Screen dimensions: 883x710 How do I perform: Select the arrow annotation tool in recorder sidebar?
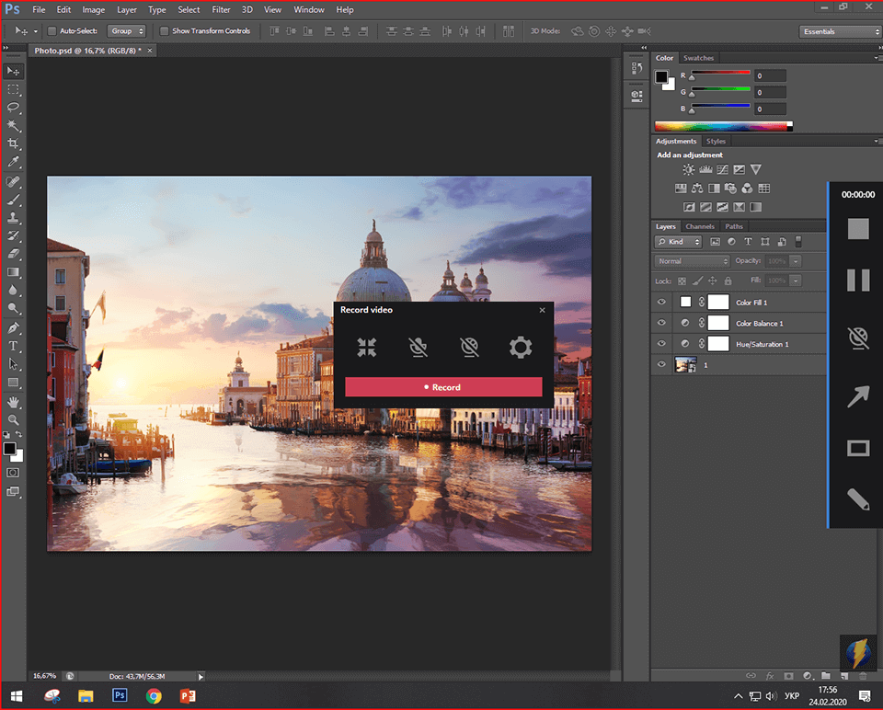click(857, 396)
